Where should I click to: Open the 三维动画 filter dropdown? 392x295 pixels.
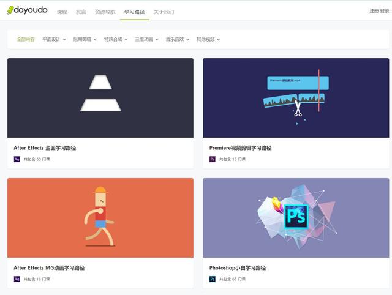pyautogui.click(x=146, y=39)
